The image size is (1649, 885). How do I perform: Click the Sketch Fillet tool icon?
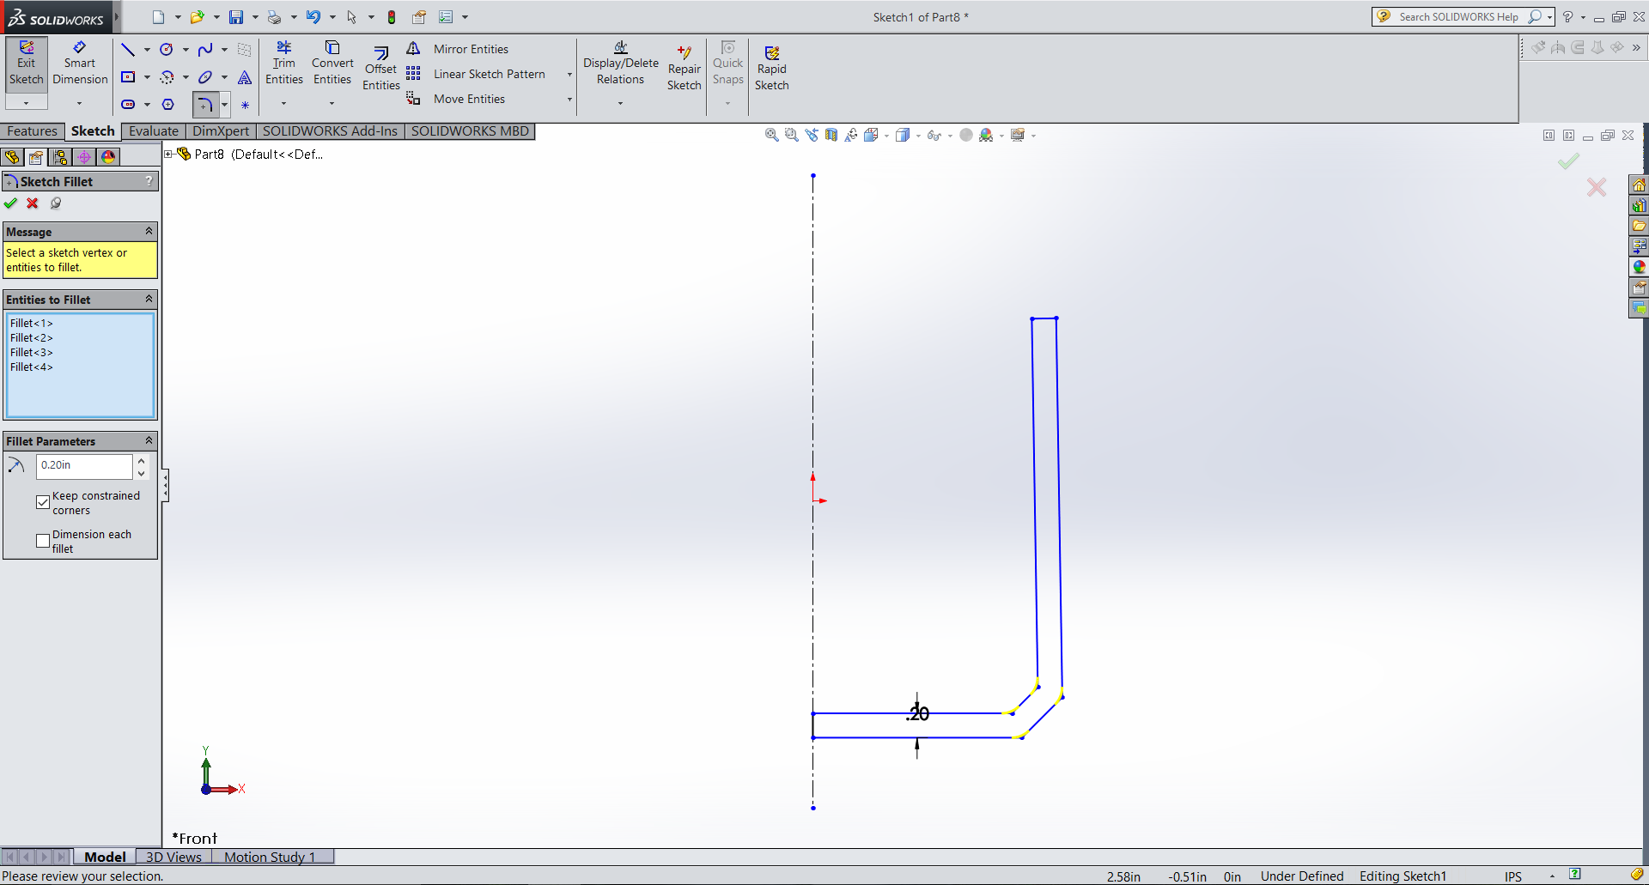(x=205, y=105)
